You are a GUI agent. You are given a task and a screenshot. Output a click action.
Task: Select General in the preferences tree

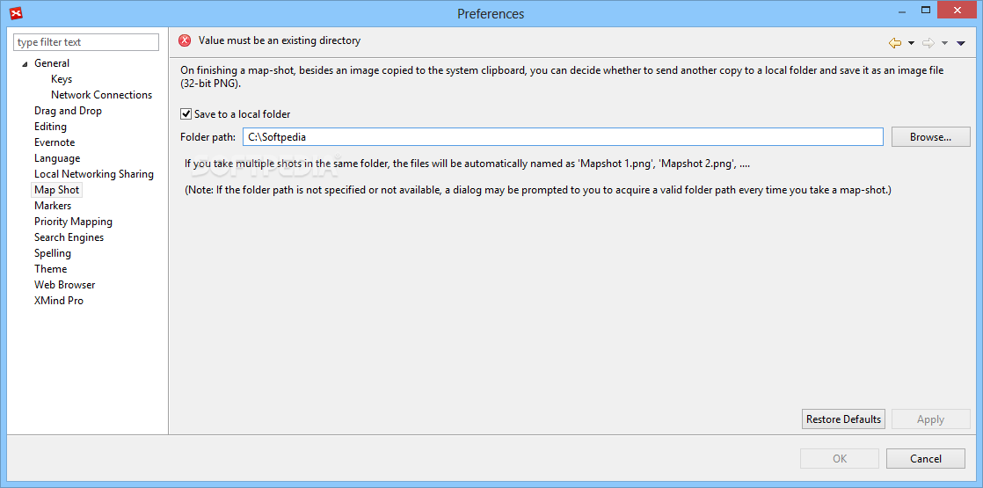pyautogui.click(x=52, y=63)
